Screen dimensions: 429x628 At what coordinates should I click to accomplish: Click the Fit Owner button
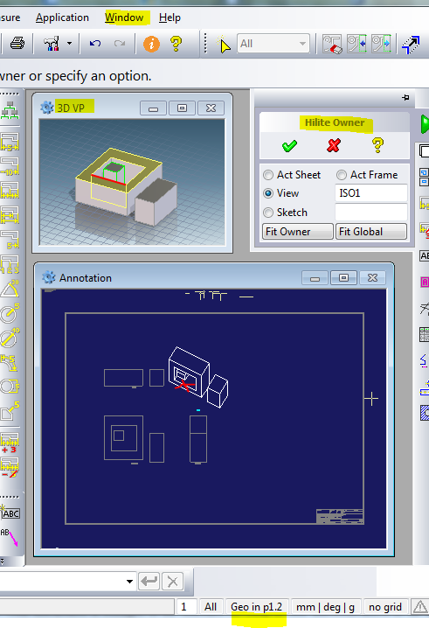(x=298, y=232)
